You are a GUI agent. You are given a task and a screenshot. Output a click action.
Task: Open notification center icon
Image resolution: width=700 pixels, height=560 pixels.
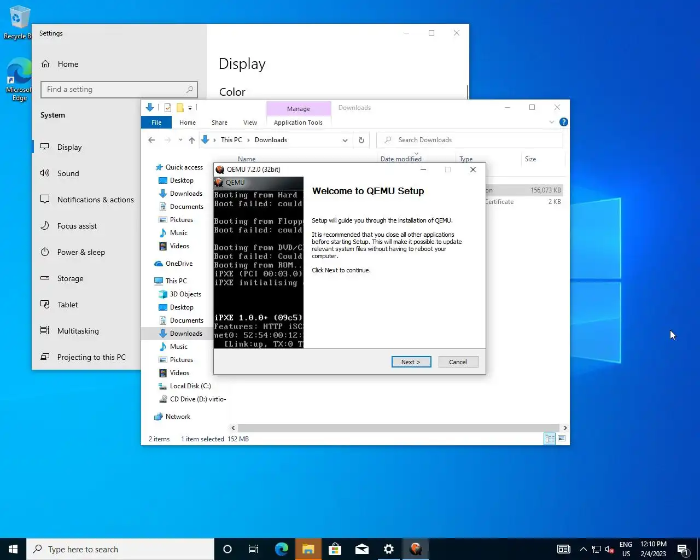click(x=682, y=549)
